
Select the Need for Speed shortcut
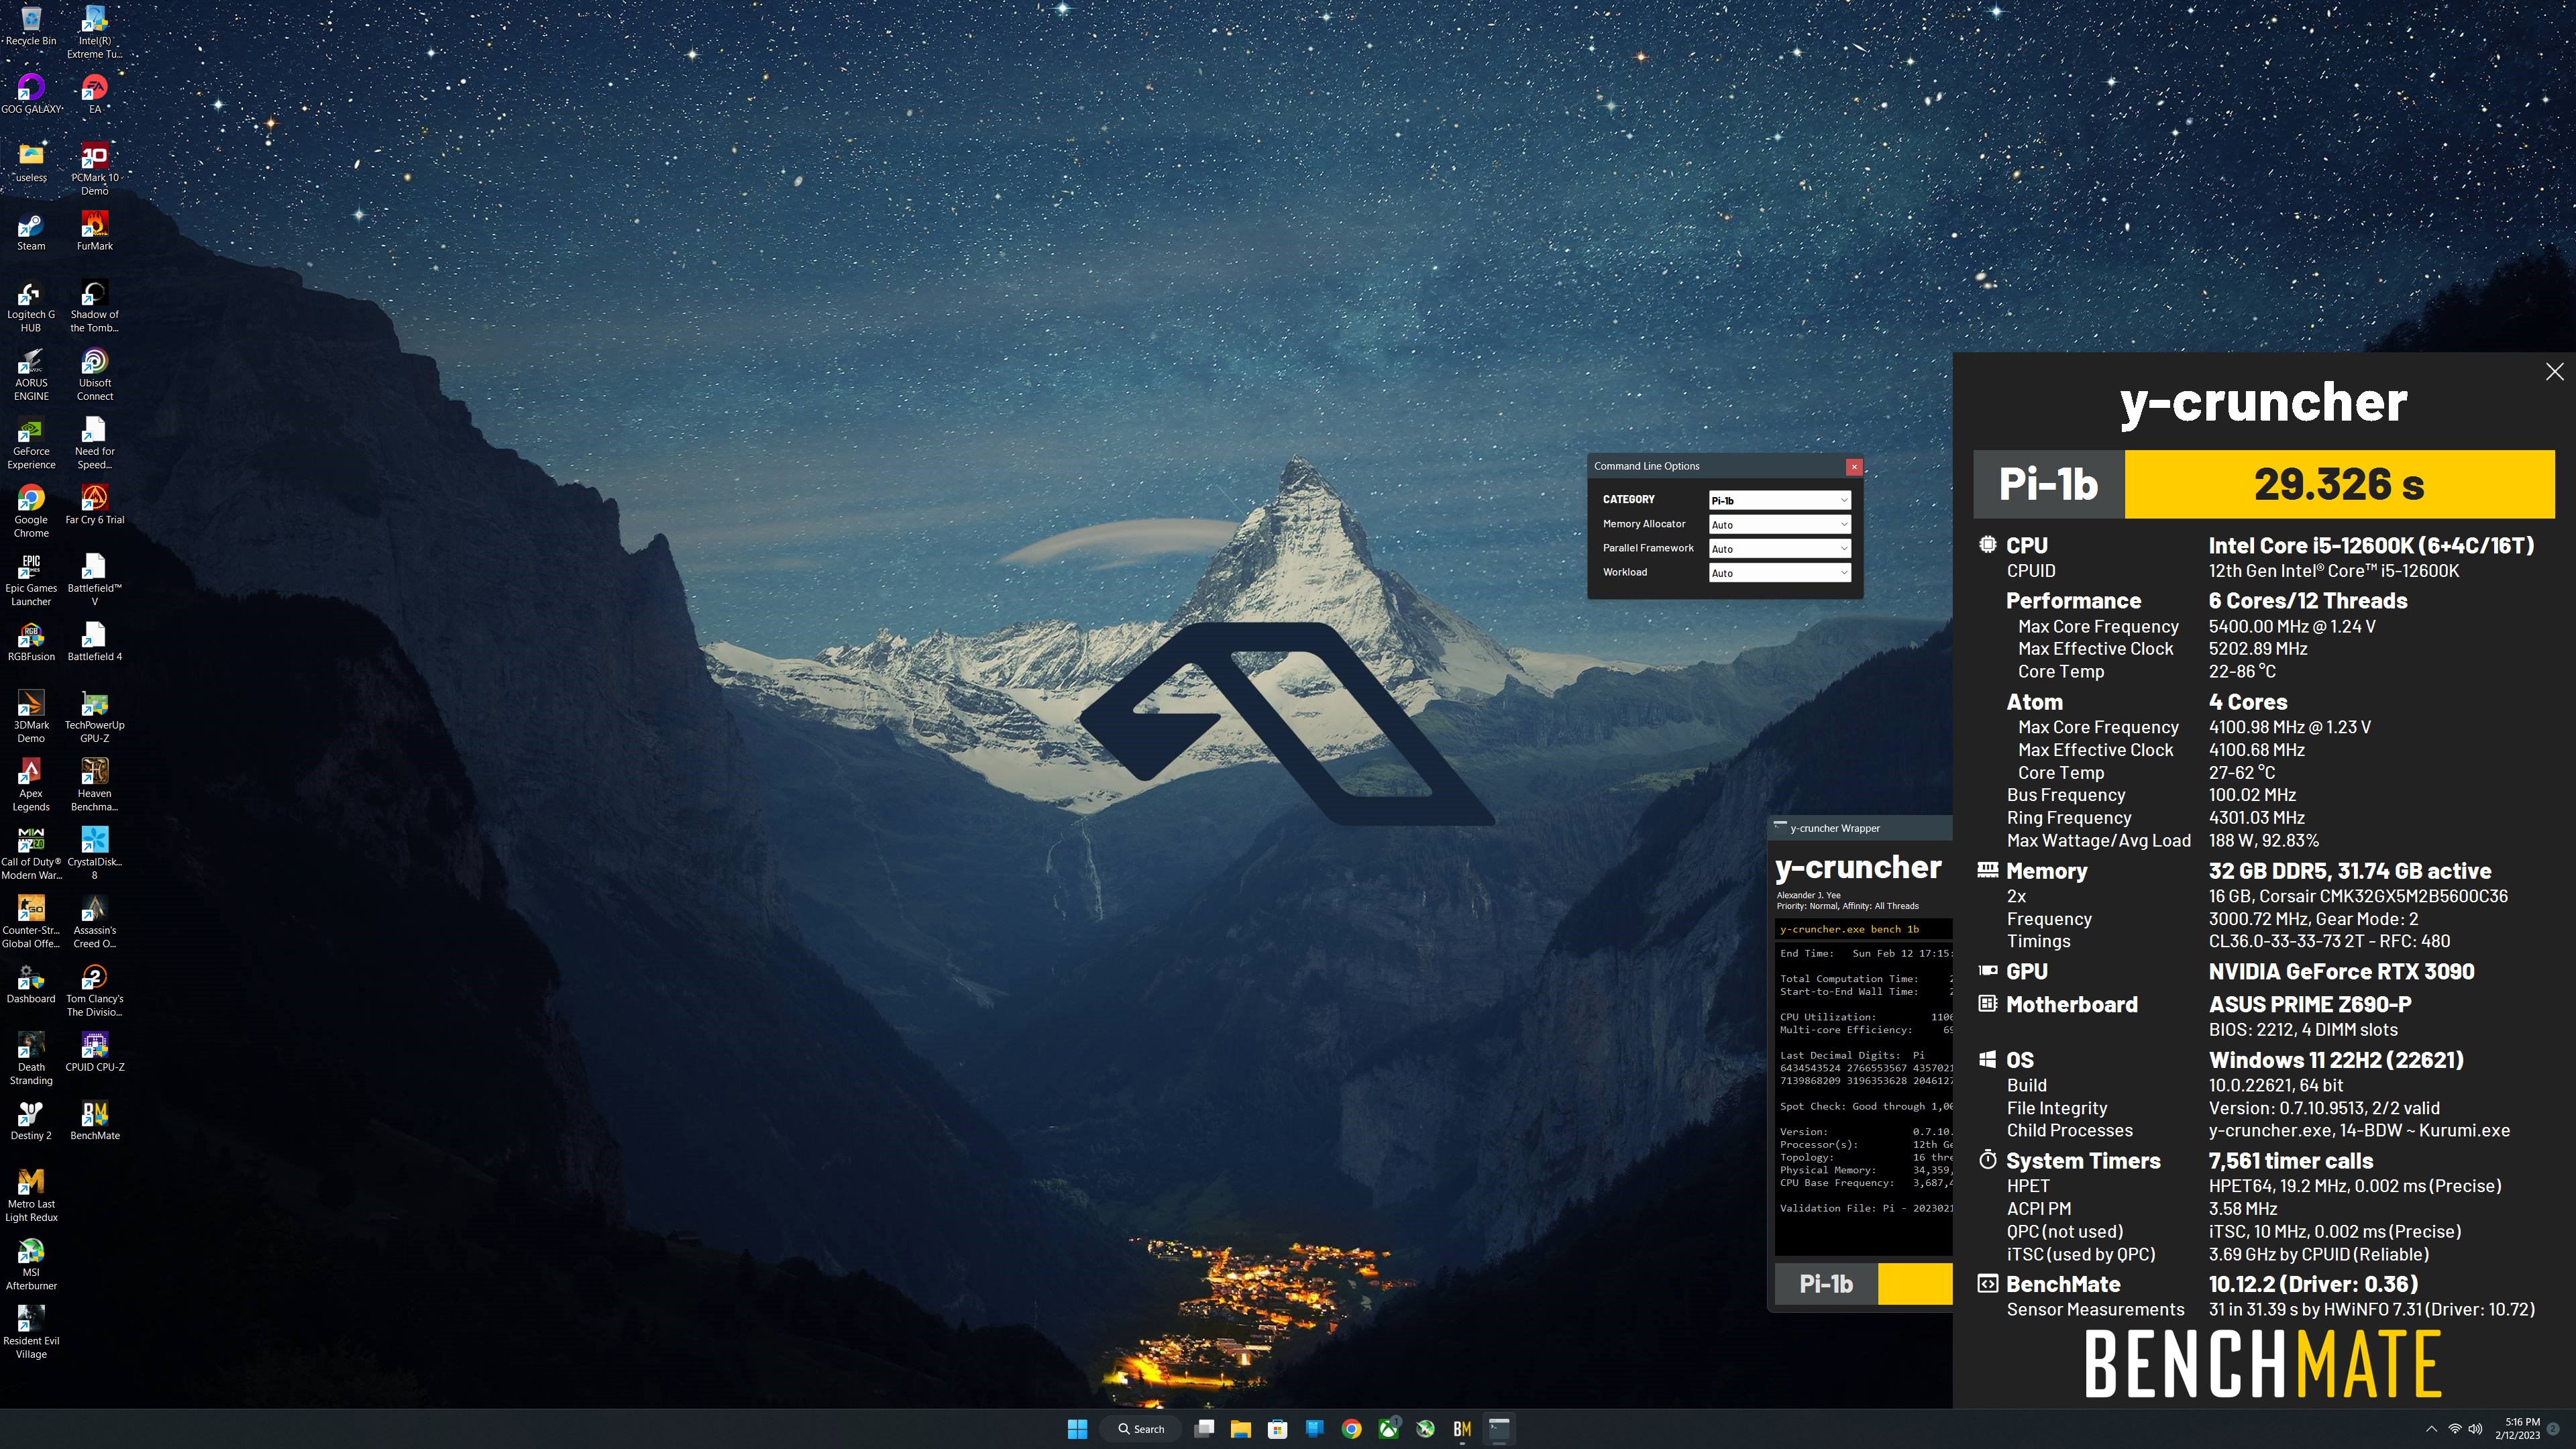click(x=95, y=443)
